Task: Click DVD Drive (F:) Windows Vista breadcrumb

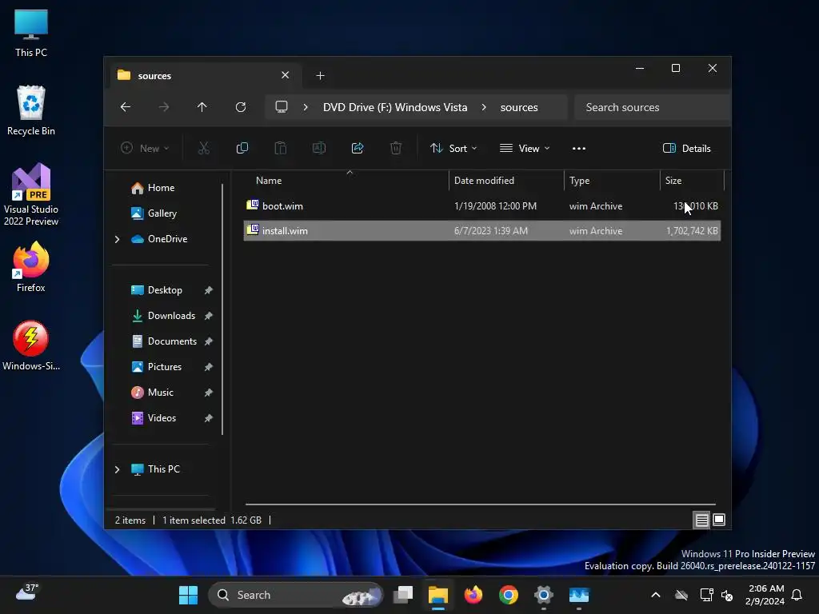Action: coord(395,107)
